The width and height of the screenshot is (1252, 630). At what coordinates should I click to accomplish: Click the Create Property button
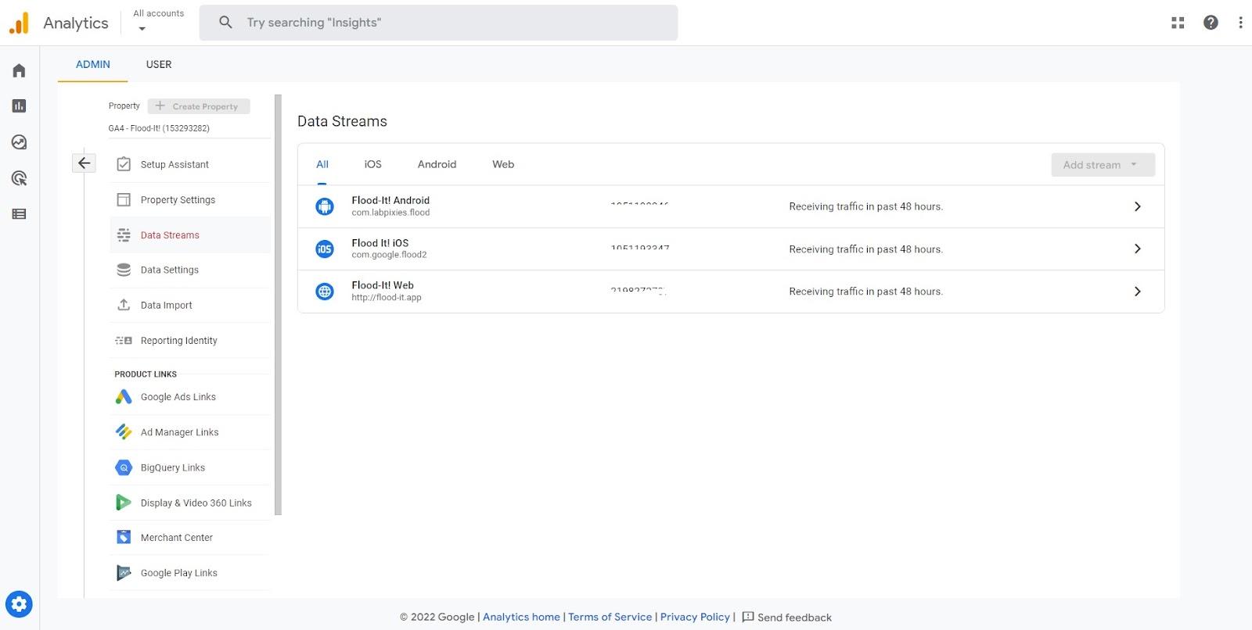pos(199,106)
